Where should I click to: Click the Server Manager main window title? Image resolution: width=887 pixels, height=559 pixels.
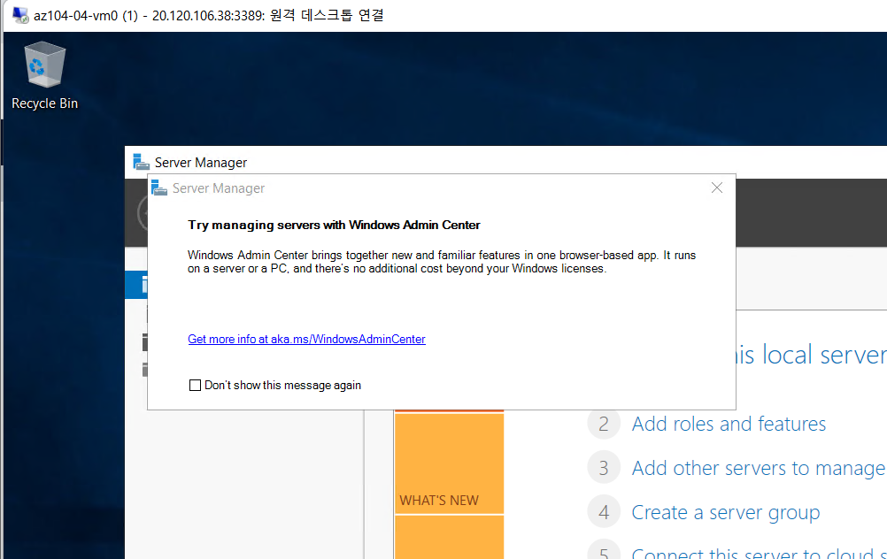pos(201,163)
